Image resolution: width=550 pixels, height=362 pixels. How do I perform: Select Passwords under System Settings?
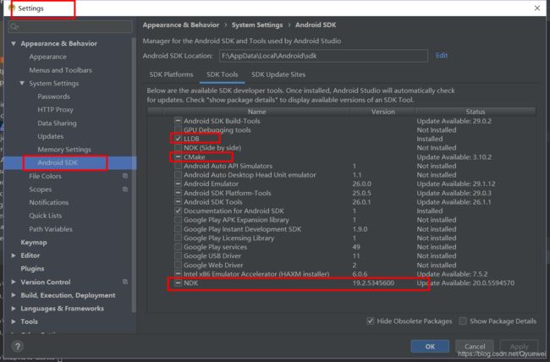(53, 96)
